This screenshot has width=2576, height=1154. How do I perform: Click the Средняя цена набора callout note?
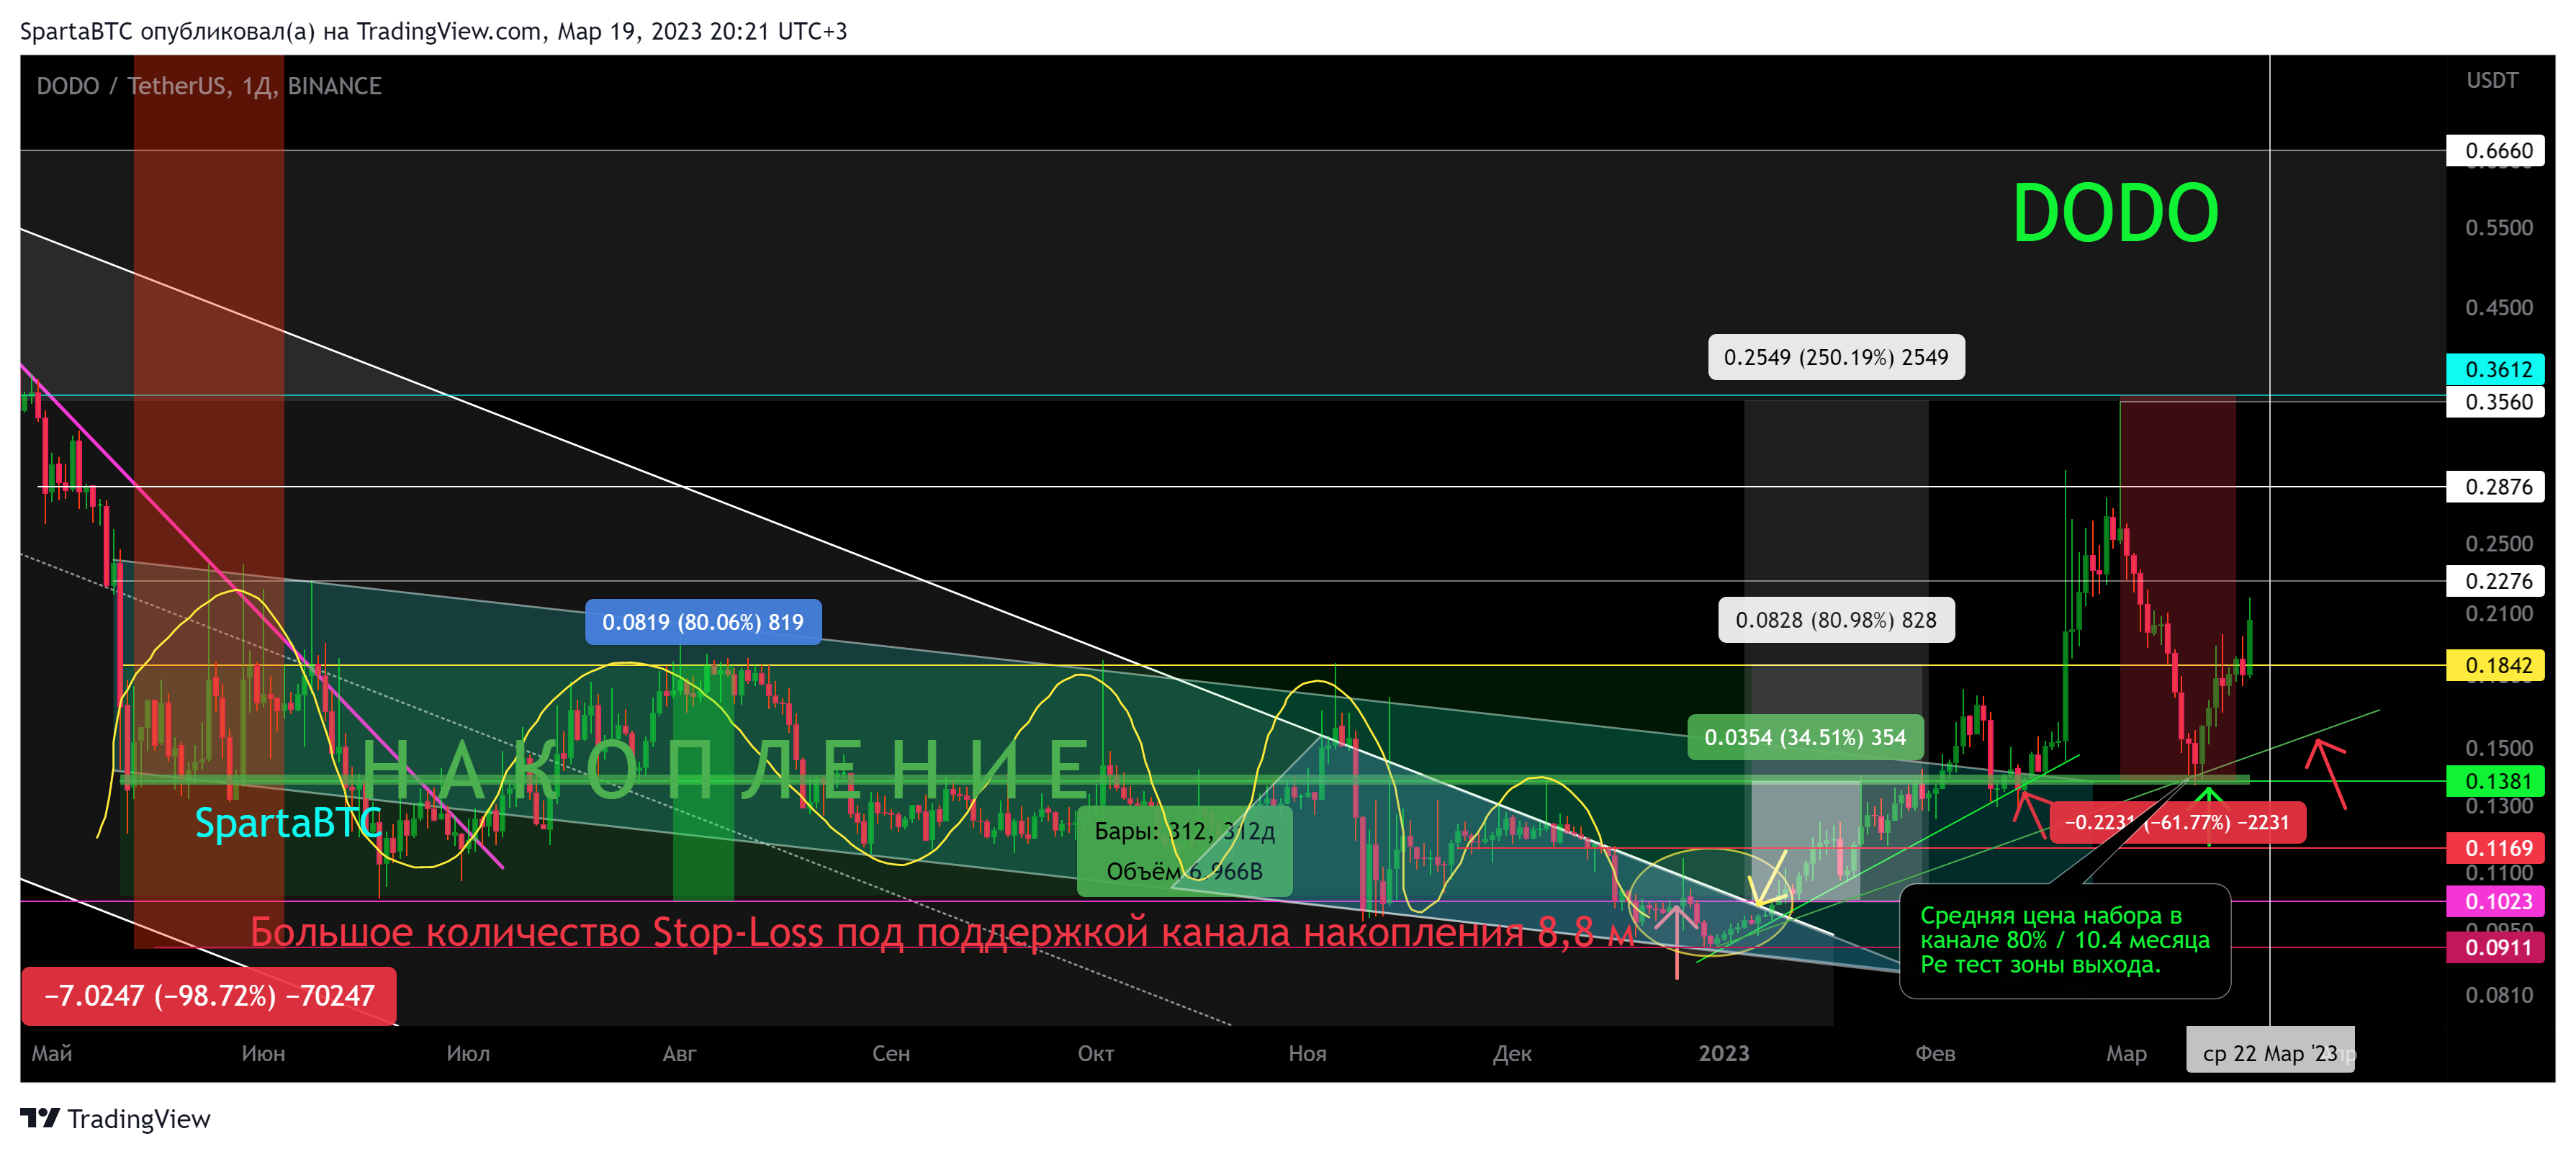point(2064,940)
